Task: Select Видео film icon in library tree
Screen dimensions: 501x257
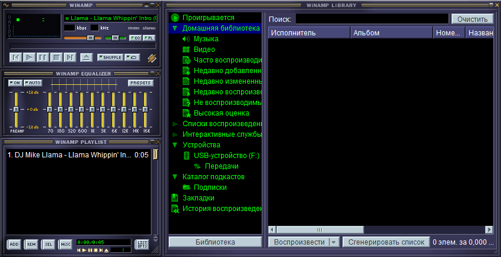Action: 186,50
